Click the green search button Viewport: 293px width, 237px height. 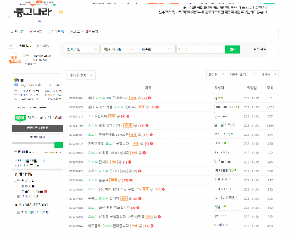(232, 50)
